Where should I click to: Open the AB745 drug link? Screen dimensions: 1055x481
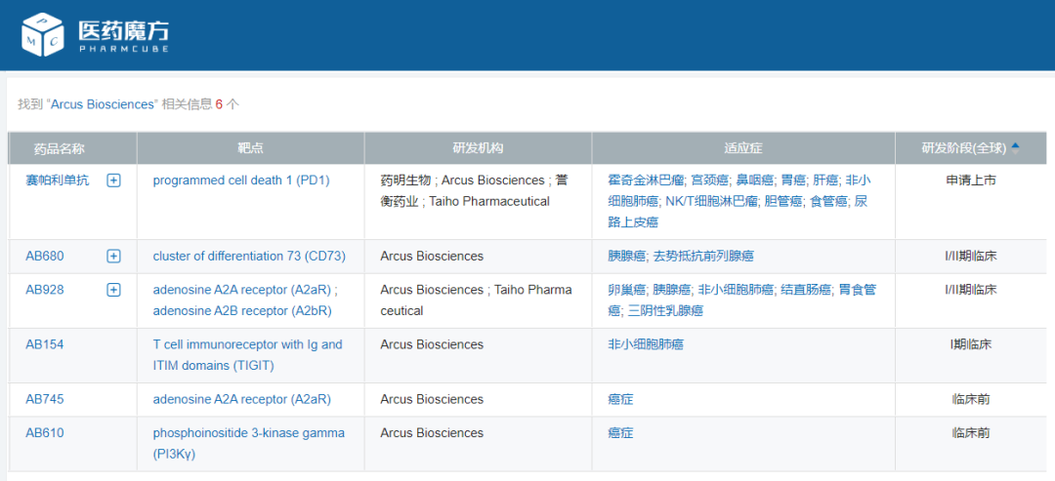point(45,400)
